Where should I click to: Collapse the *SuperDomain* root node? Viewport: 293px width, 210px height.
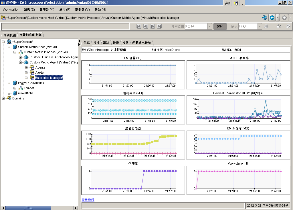point(3,42)
